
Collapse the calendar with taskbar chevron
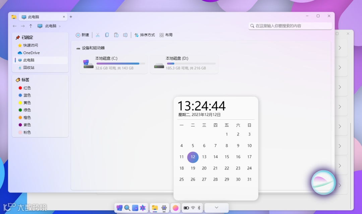point(217,208)
